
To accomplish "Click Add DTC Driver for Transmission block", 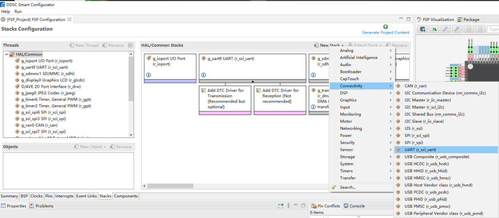I will point(225,100).
